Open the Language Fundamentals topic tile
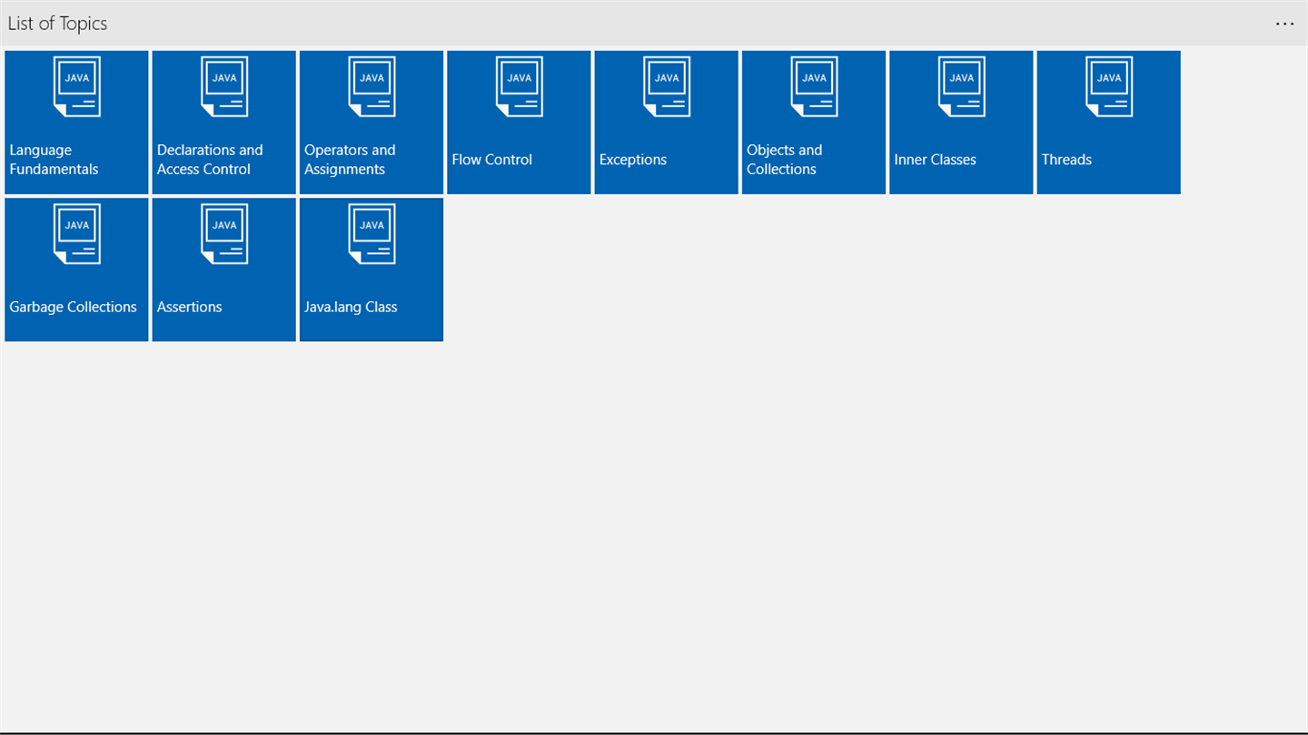Image resolution: width=1308 pixels, height=735 pixels. click(76, 122)
